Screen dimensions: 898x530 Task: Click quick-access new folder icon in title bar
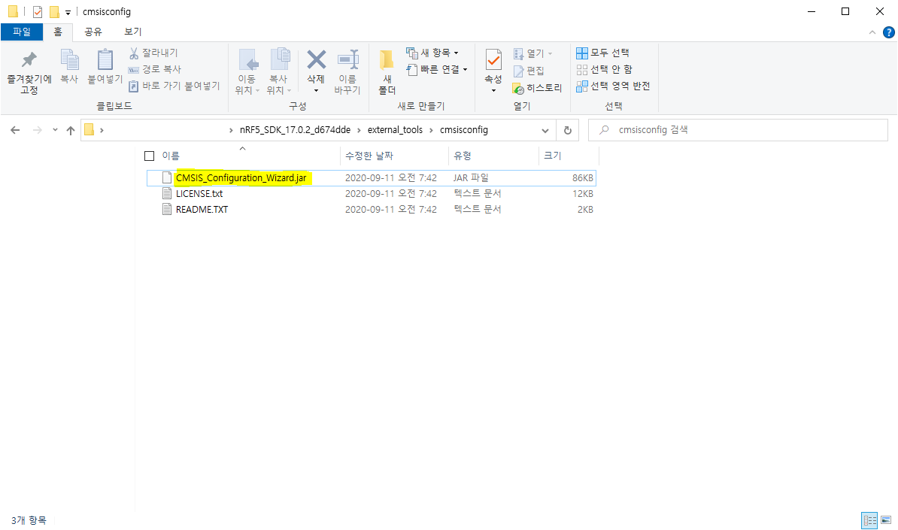point(54,11)
